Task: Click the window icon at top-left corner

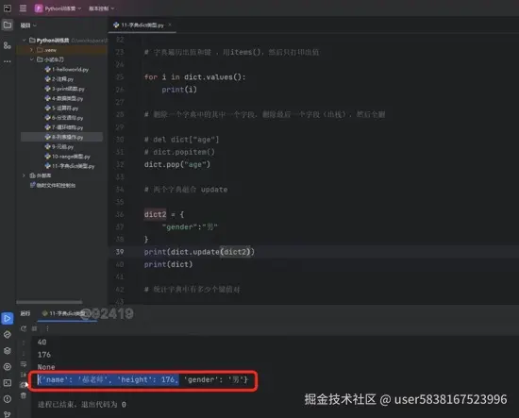Action: (x=7, y=8)
